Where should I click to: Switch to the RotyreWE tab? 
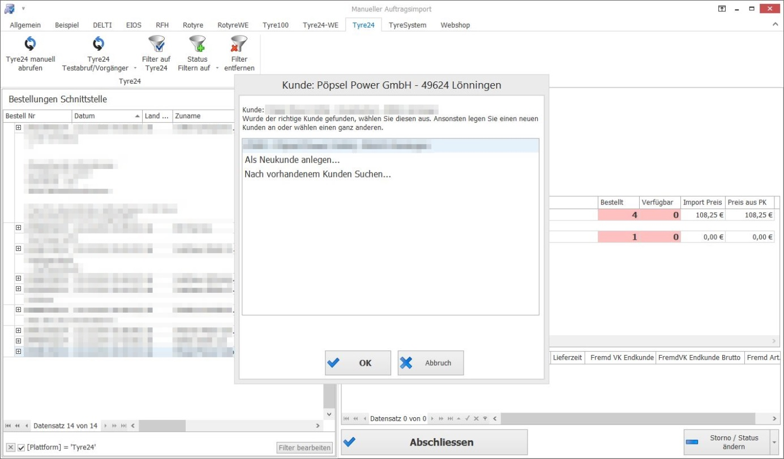point(233,25)
